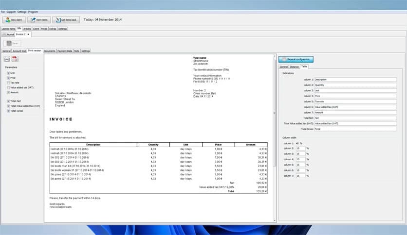Image resolution: width=407 pixels, height=235 pixels.
Task: Open the Settings menu in menu bar
Action: 22,11
